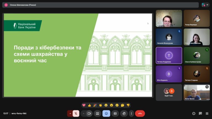Send heart emoji reaction
Image resolution: width=212 pixels, height=119 pixels.
click(84, 105)
